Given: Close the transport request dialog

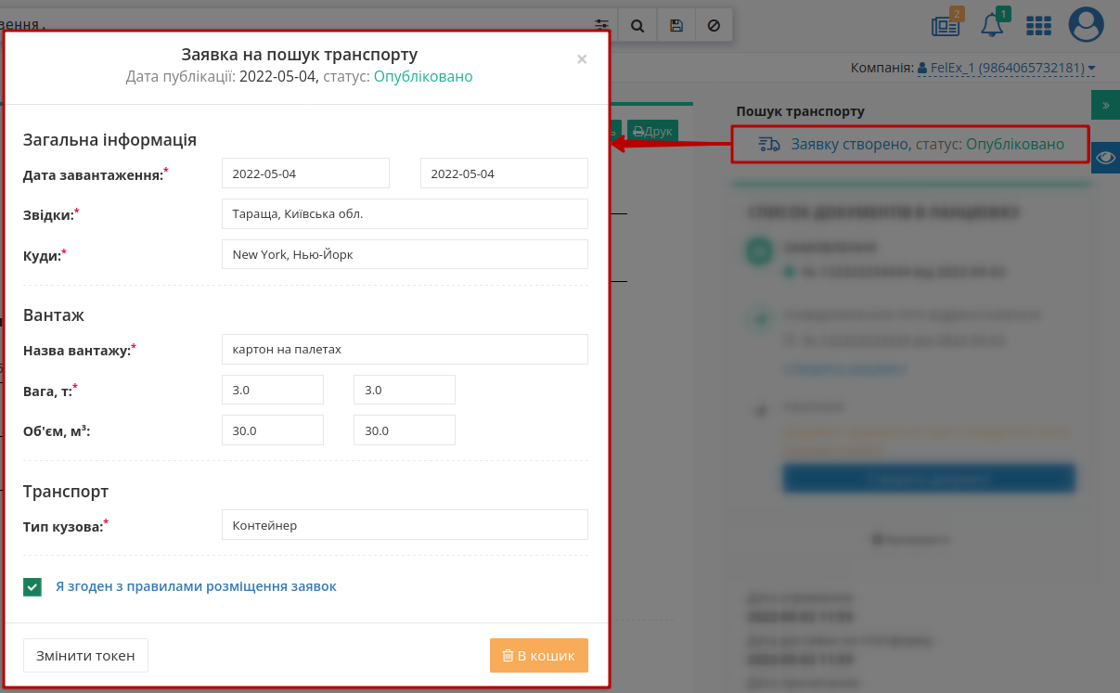Looking at the screenshot, I should [x=582, y=59].
